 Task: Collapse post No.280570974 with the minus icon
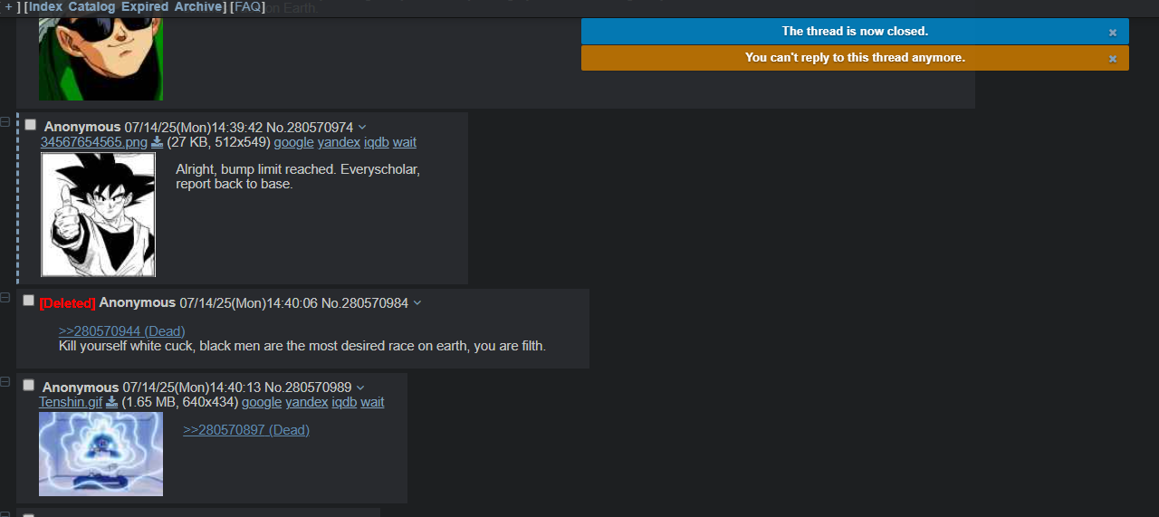[5, 121]
